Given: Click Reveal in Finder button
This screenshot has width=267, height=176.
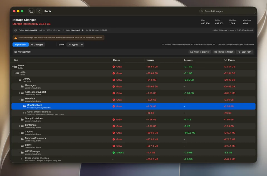Looking at the screenshot, I should pos(224,52).
